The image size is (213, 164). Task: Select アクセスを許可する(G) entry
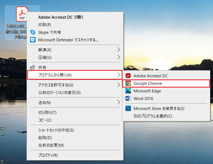tap(75, 85)
